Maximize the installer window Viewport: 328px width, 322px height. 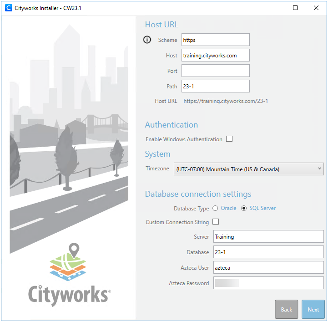click(295, 8)
